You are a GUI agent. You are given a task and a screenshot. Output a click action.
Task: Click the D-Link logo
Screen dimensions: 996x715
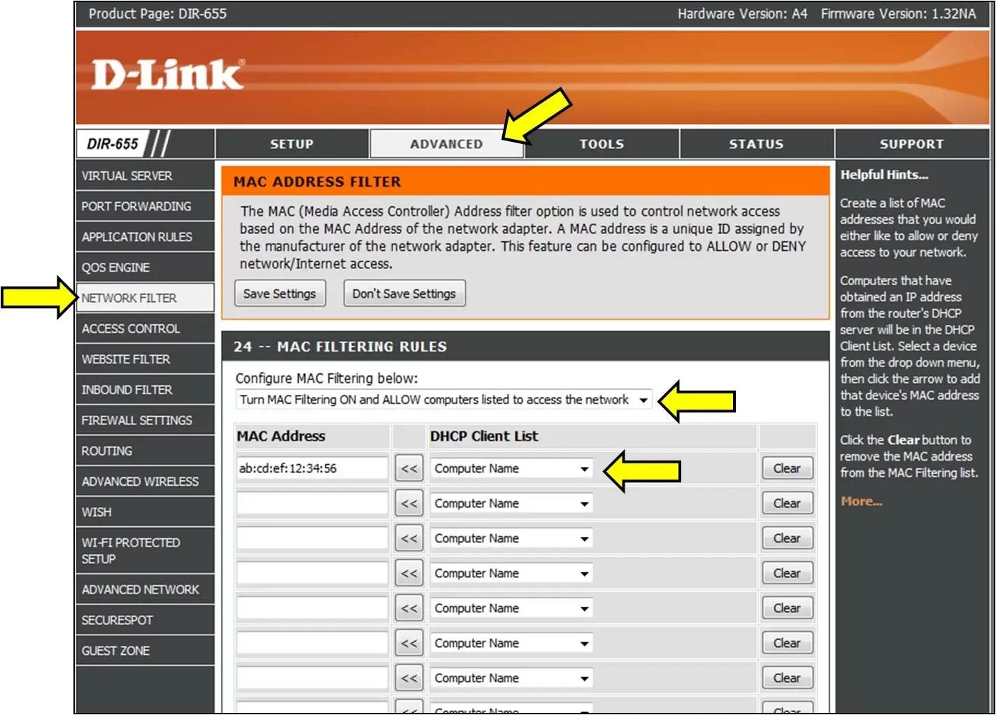(168, 75)
